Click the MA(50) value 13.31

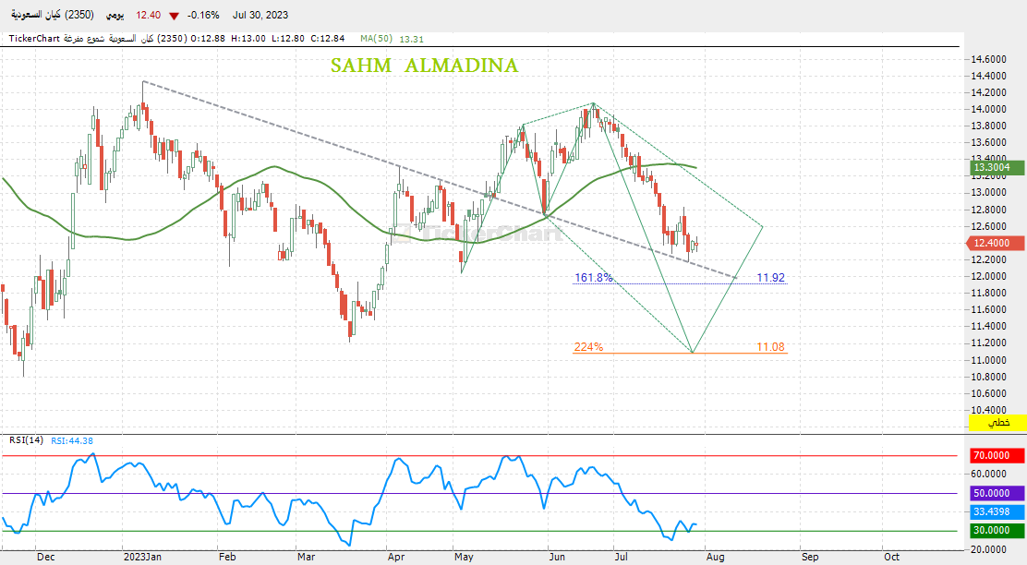[x=411, y=40]
